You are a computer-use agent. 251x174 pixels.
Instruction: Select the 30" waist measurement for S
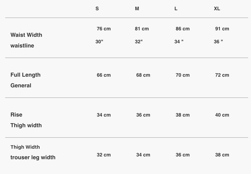(x=99, y=42)
